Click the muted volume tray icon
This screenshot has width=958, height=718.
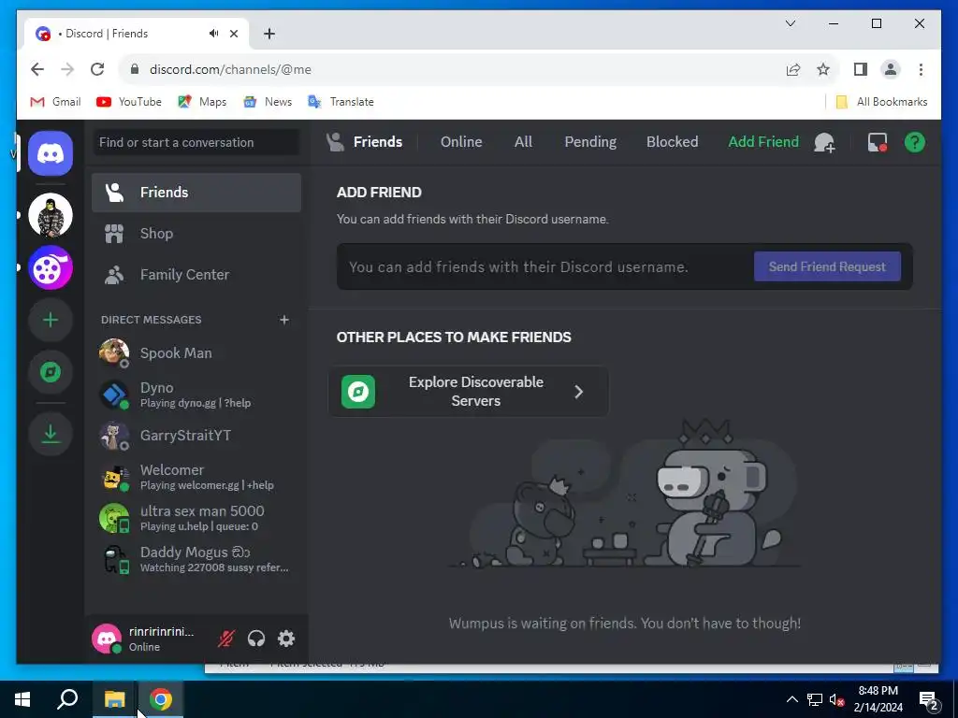click(x=837, y=700)
